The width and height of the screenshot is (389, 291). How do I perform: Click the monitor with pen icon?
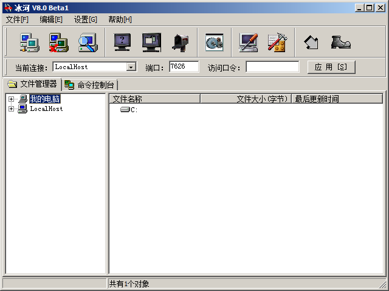tap(249, 42)
